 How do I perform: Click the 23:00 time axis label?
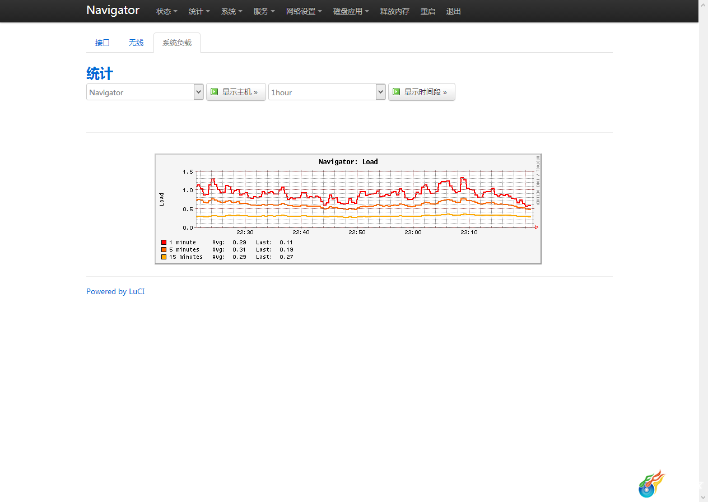(413, 233)
